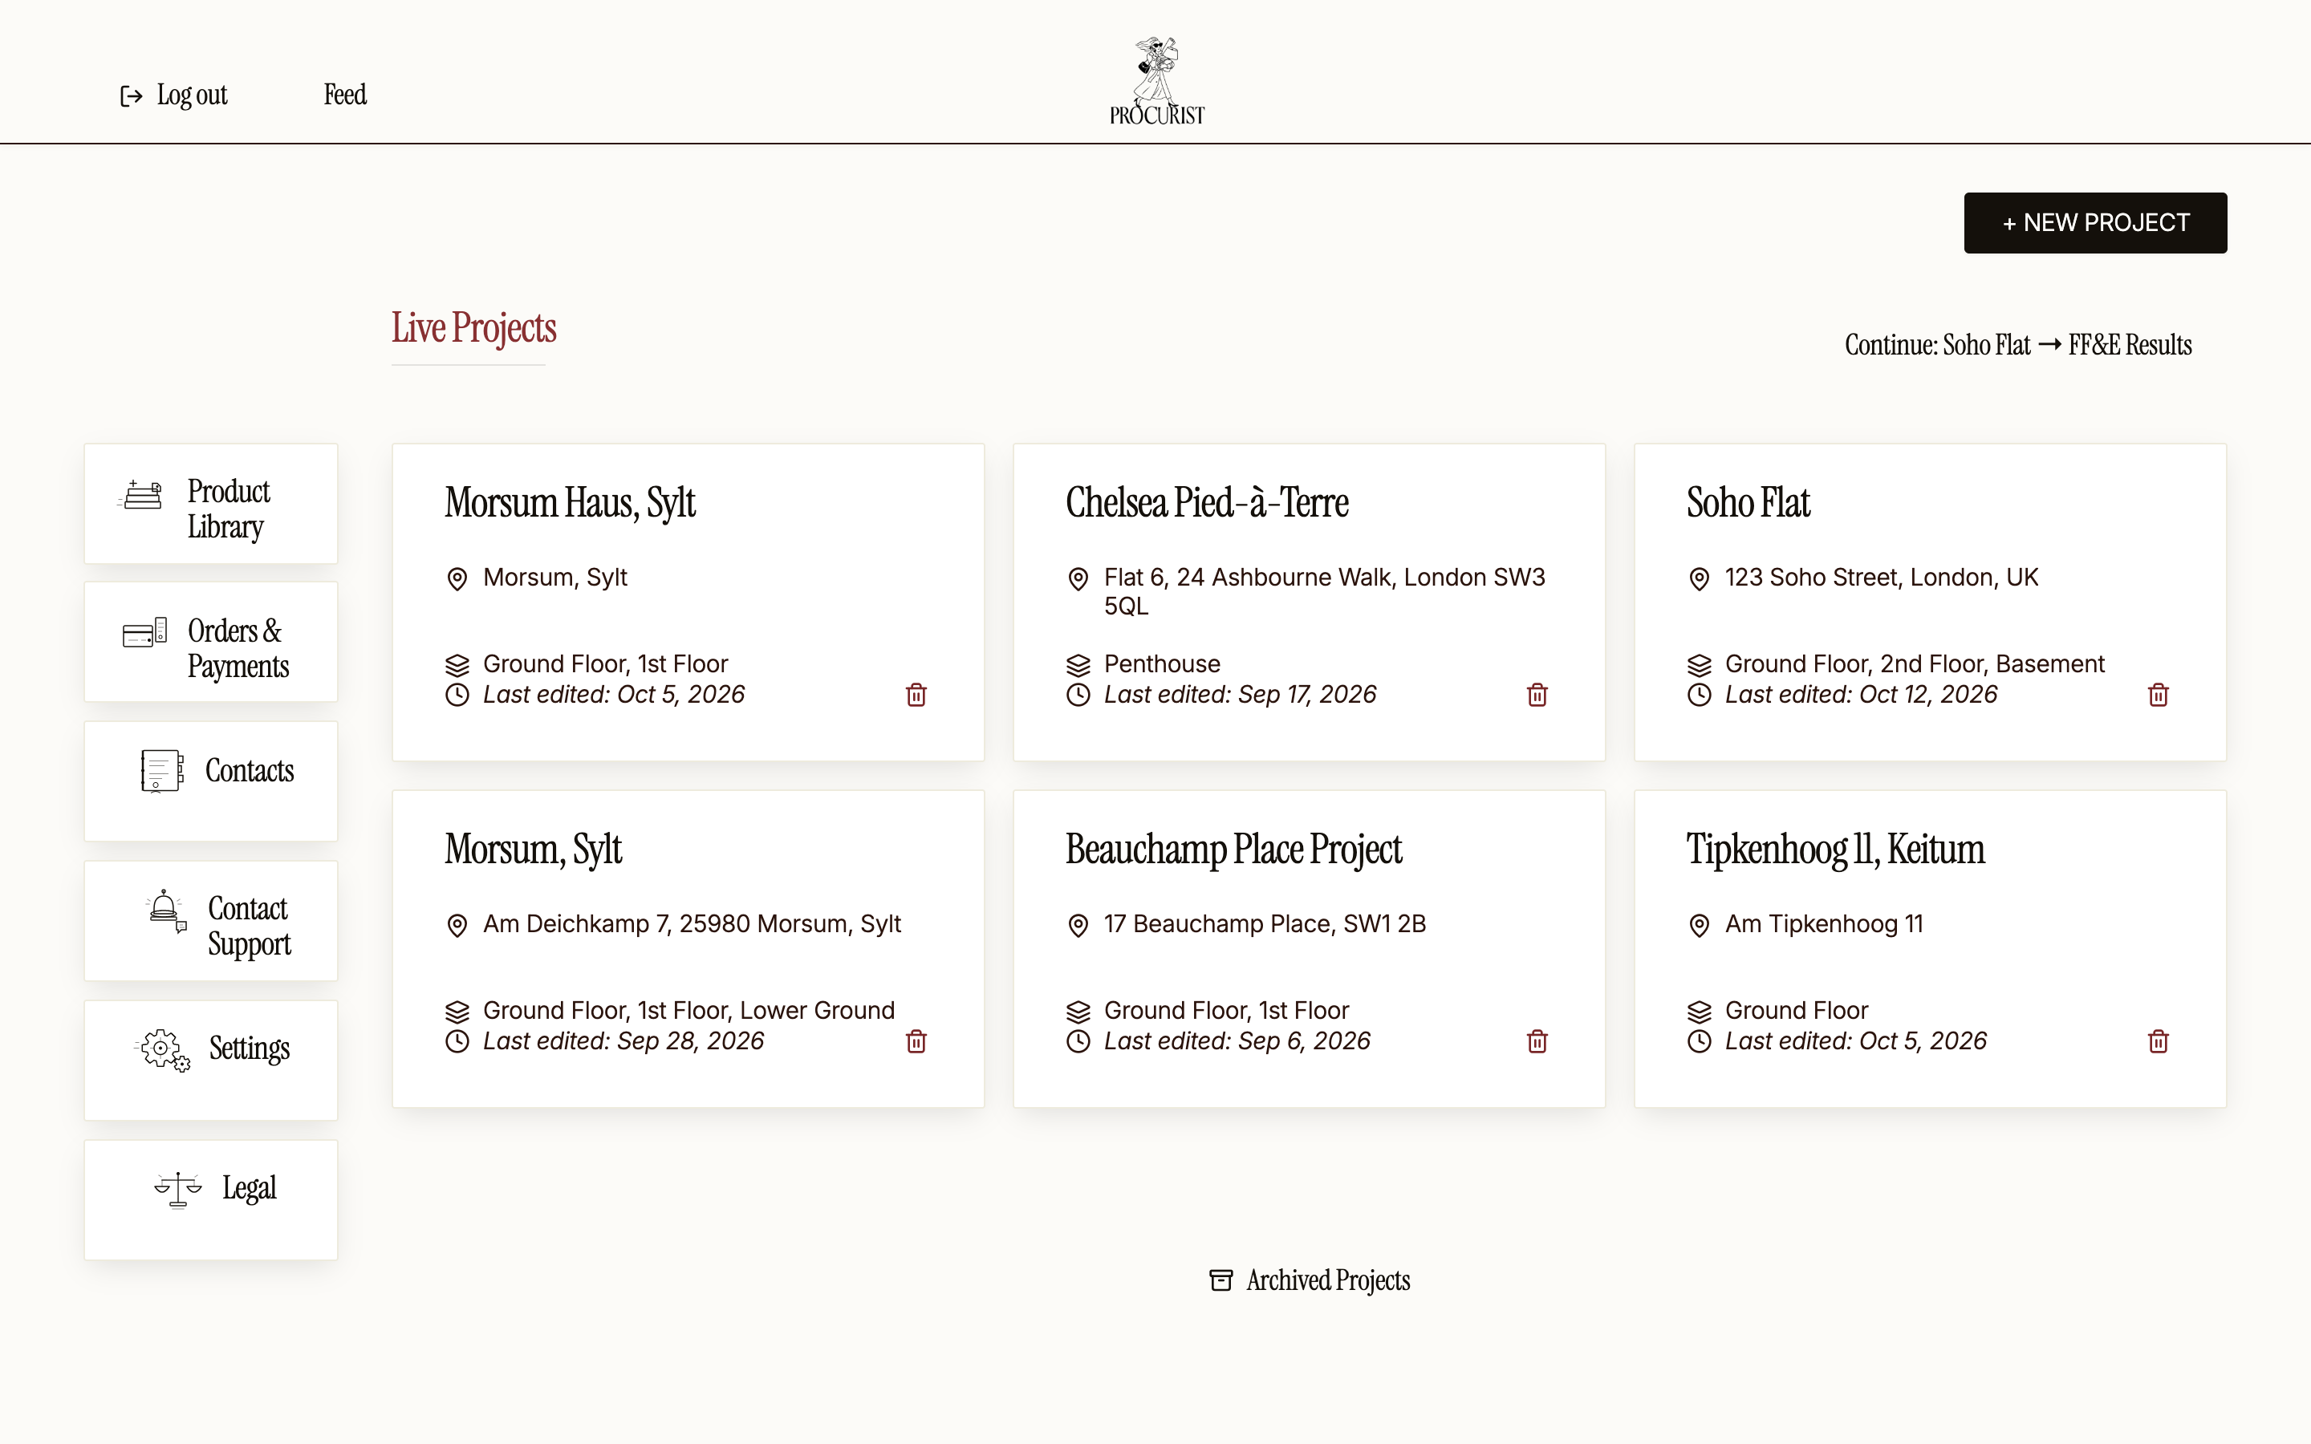
Task: Click the Contacts notebook icon
Action: click(x=161, y=771)
